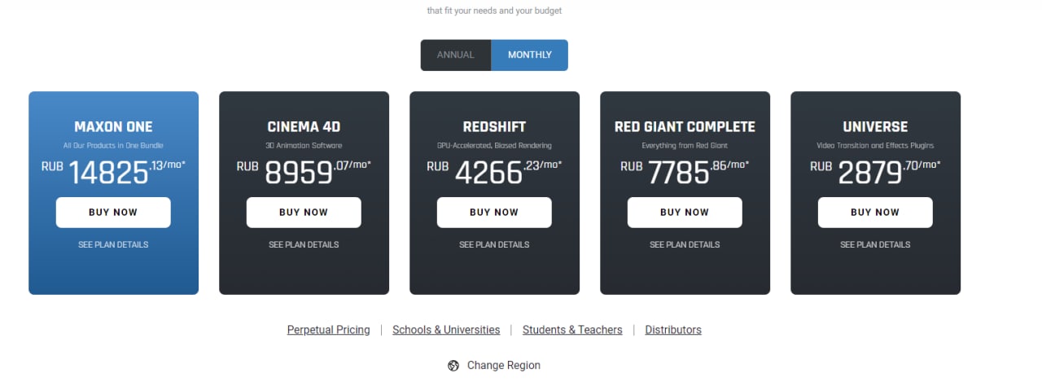Click 'GPU-Accelerated, Biased Rendering' subtitle
Viewport: 1042px width, 382px height.
tap(494, 146)
